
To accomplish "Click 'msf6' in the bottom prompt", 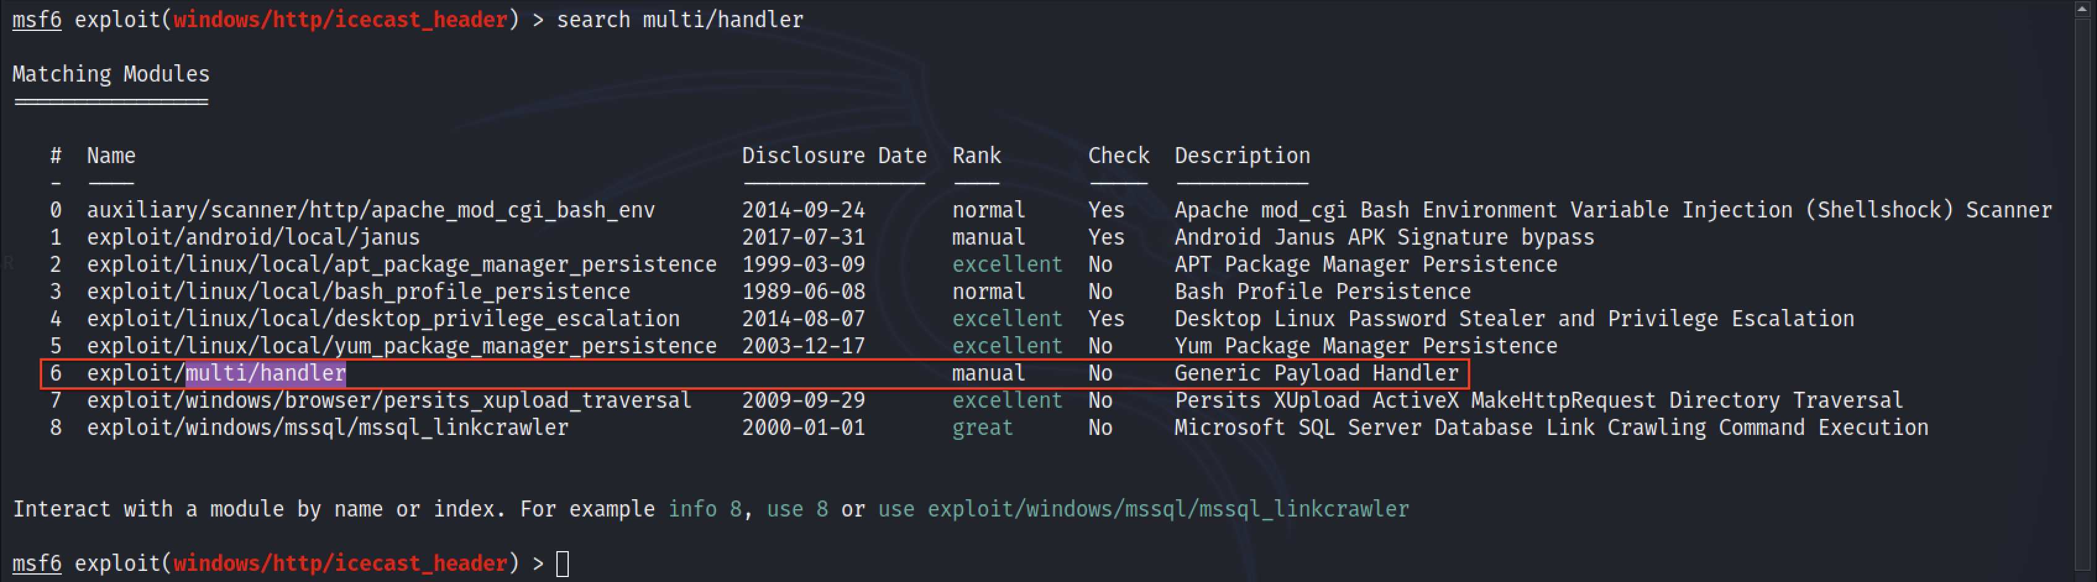I will tap(36, 563).
